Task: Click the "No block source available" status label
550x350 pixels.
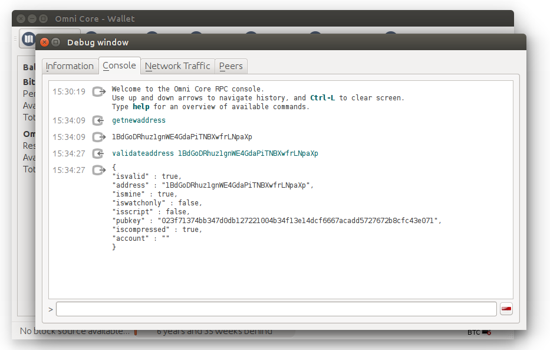Action: [74, 332]
